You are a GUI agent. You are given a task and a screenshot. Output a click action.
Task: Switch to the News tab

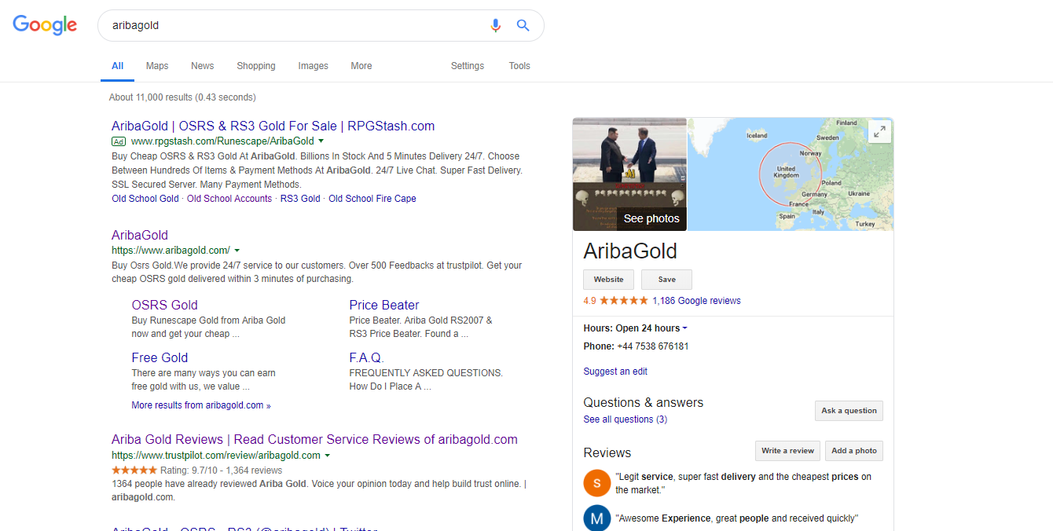click(x=202, y=66)
